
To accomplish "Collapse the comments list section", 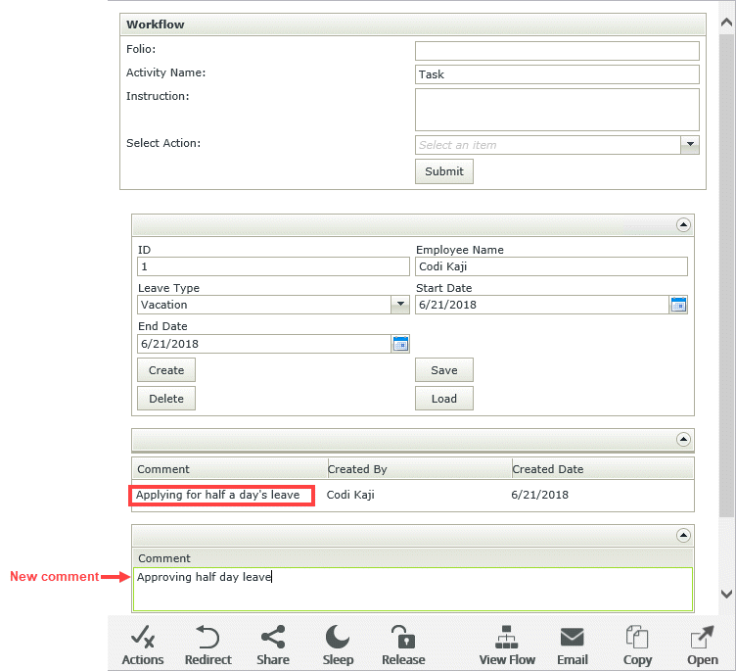I will click(683, 440).
